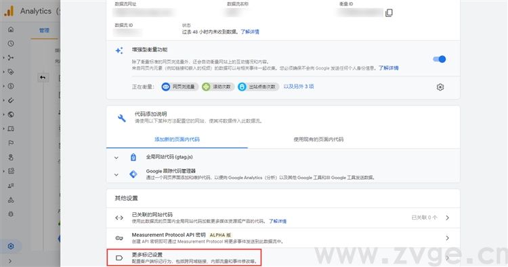This screenshot has width=508, height=267.
Task: Open the Admin gear icon in the sidebar
Action: pos(11,246)
